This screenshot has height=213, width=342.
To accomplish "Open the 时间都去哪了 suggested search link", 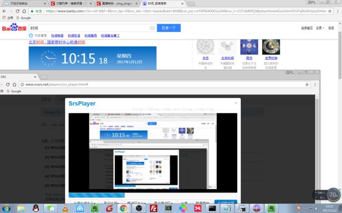I will tap(110, 36).
